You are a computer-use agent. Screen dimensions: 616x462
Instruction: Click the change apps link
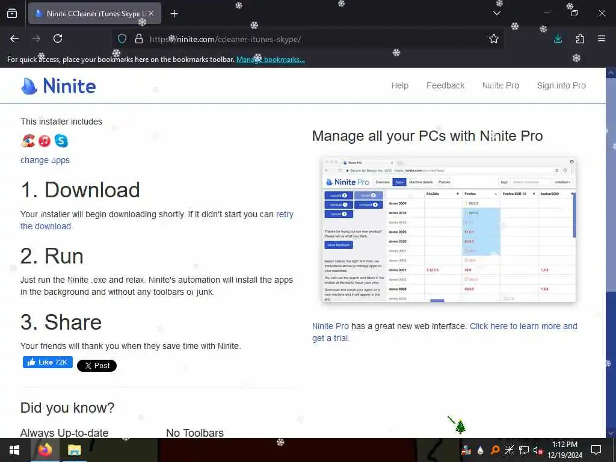click(x=45, y=160)
